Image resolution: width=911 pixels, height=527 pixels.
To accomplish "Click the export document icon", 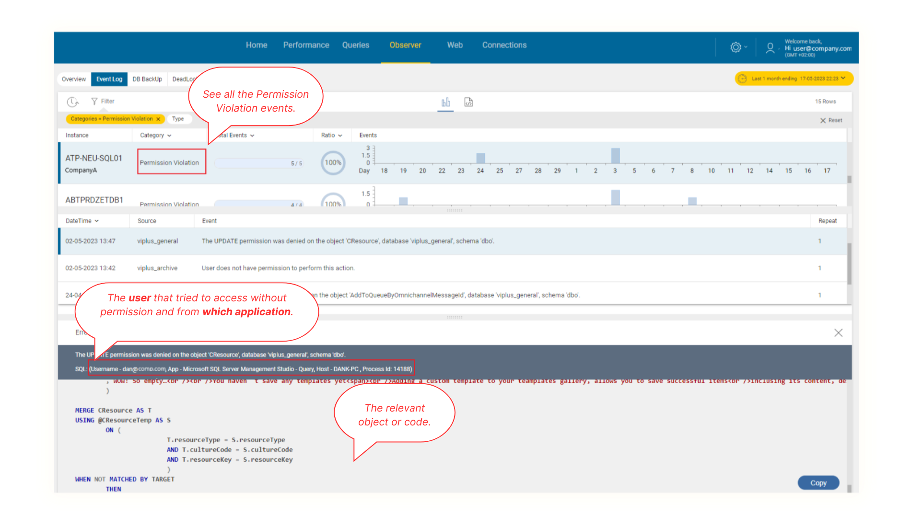I will pyautogui.click(x=468, y=102).
